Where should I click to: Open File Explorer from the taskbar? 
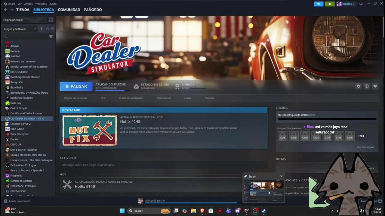tap(193, 211)
